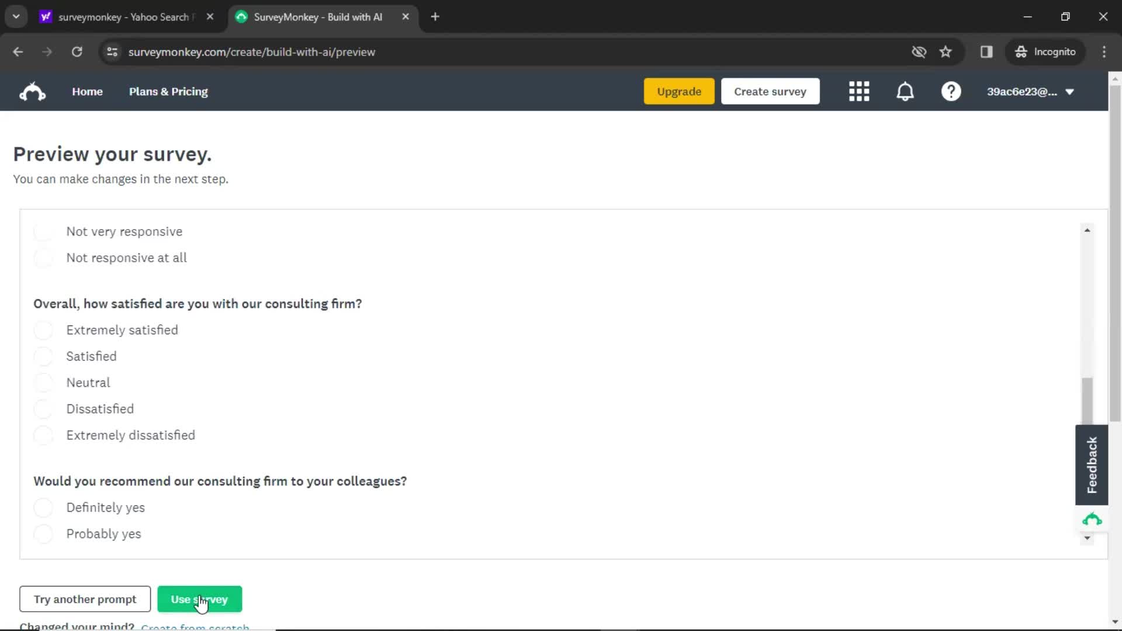Click the bookmark/star icon in address bar
The height and width of the screenshot is (631, 1122).
946,51
